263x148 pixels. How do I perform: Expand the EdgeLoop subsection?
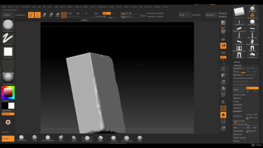coord(237,98)
